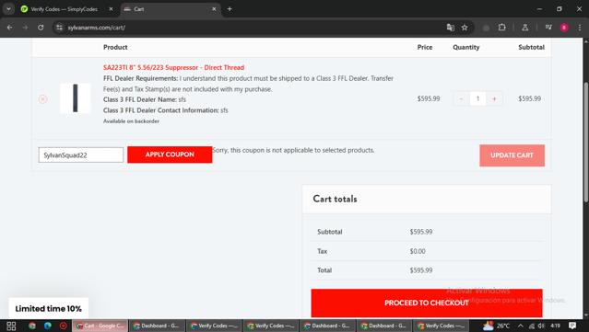The height and width of the screenshot is (332, 589).
Task: Go back to previous page
Action: (x=10, y=28)
